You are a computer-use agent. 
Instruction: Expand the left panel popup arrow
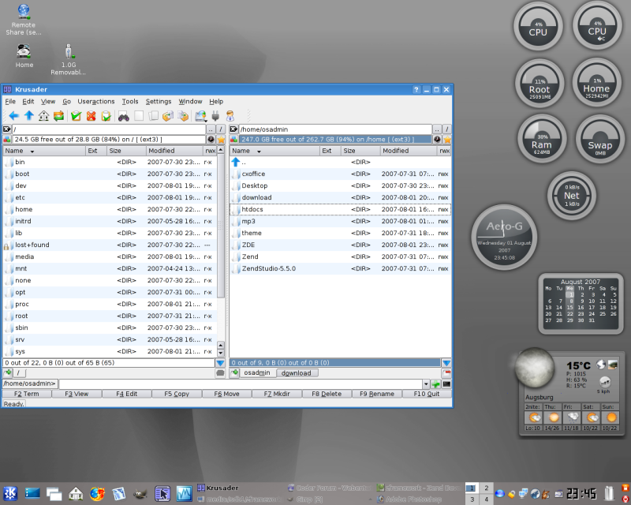220,363
